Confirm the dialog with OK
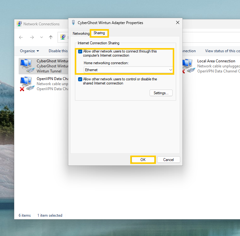Image resolution: width=240 pixels, height=236 pixels. click(x=143, y=160)
